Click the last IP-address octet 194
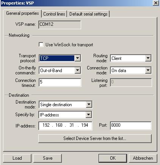Viewport: 160px width, 165px height. [85, 125]
